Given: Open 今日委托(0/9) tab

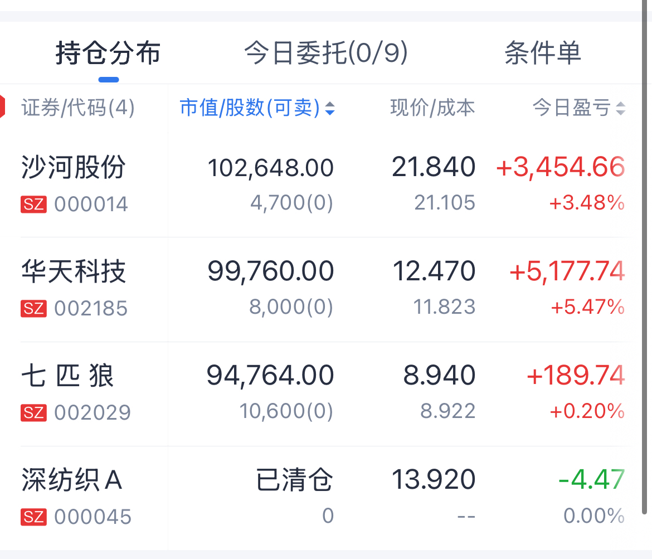Looking at the screenshot, I should 326,54.
